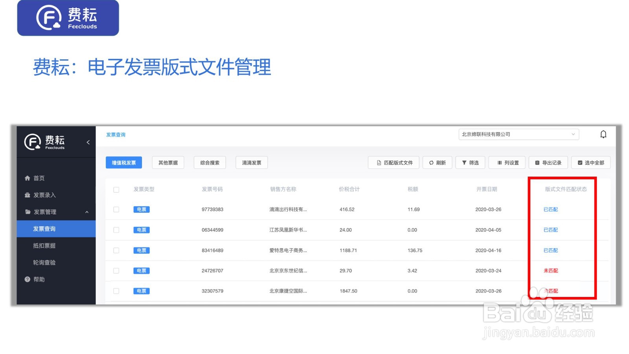Click the 销售方名称 column header

[283, 190]
